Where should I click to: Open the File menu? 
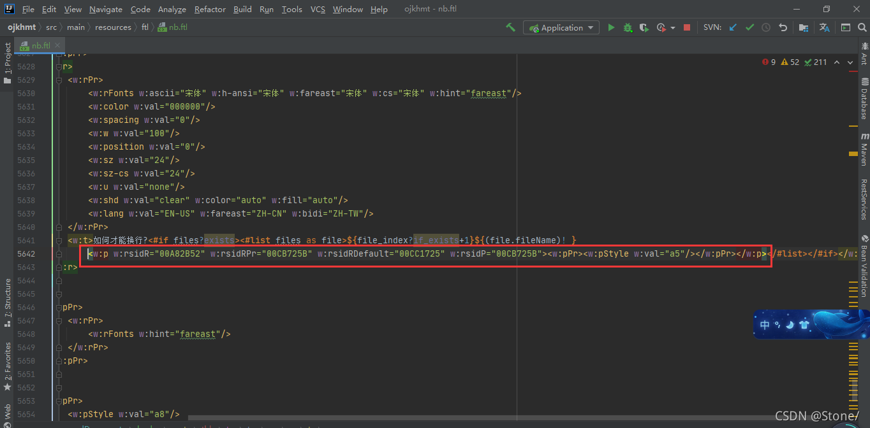pos(28,9)
